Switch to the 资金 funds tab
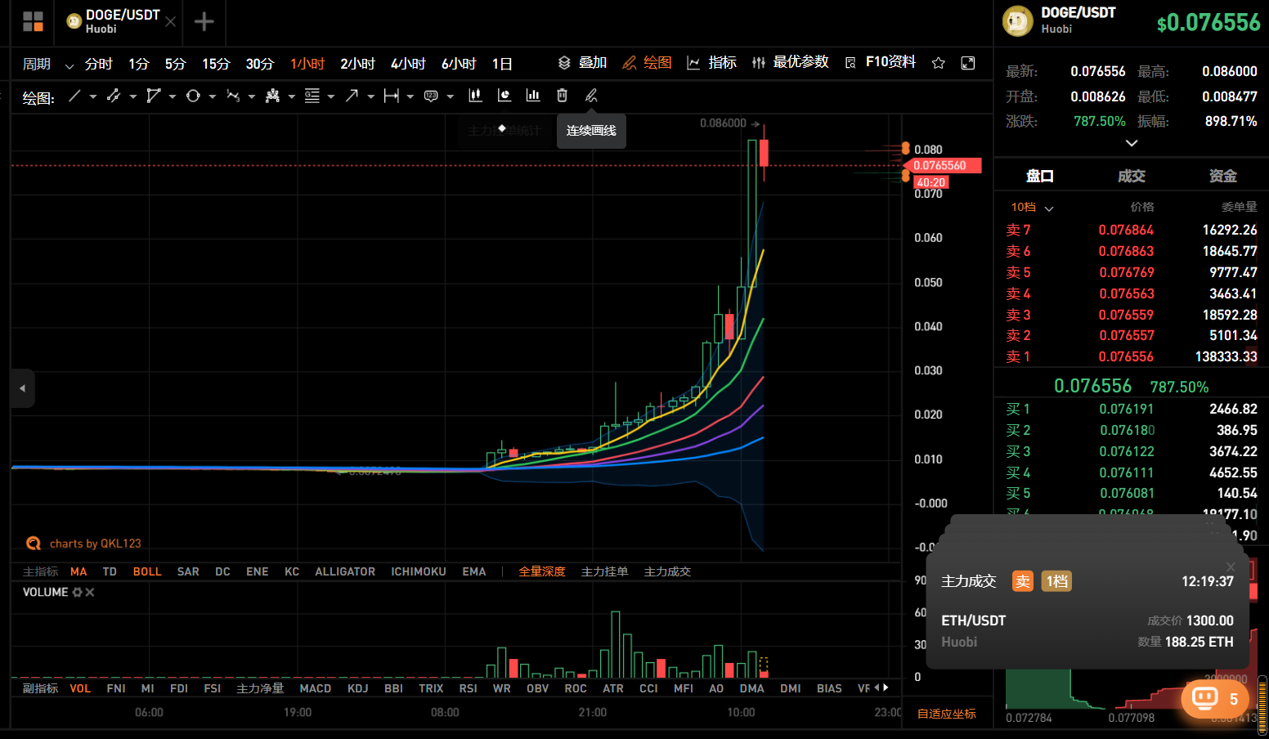The width and height of the screenshot is (1269, 739). click(1222, 176)
